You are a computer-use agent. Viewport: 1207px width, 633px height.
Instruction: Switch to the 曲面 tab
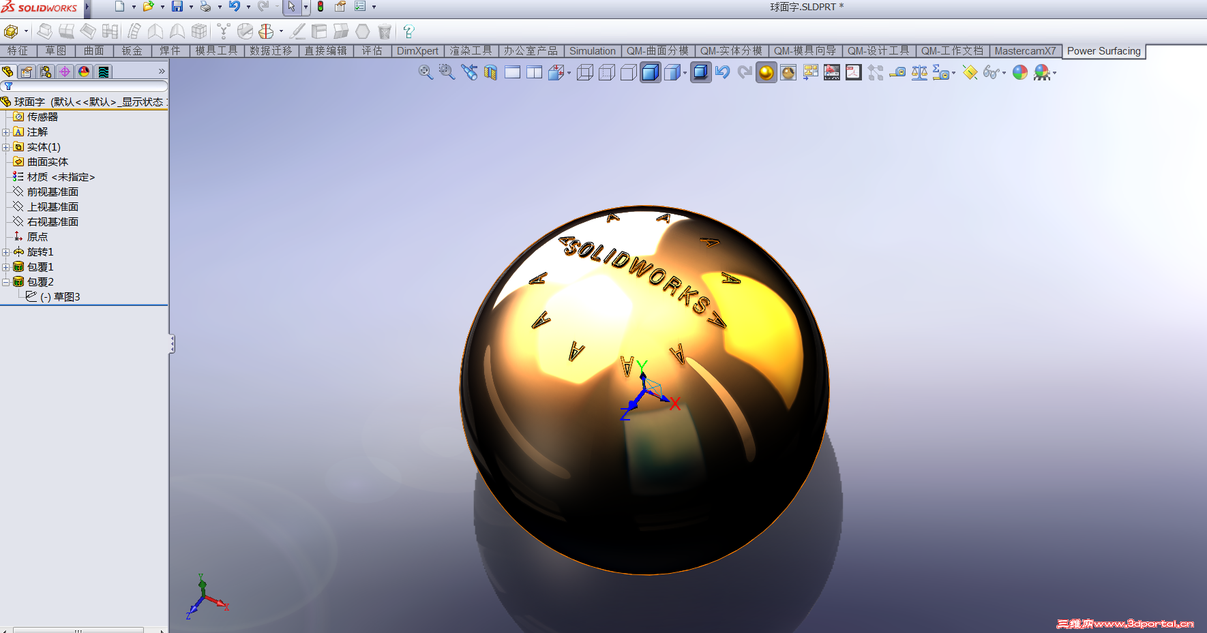(93, 51)
